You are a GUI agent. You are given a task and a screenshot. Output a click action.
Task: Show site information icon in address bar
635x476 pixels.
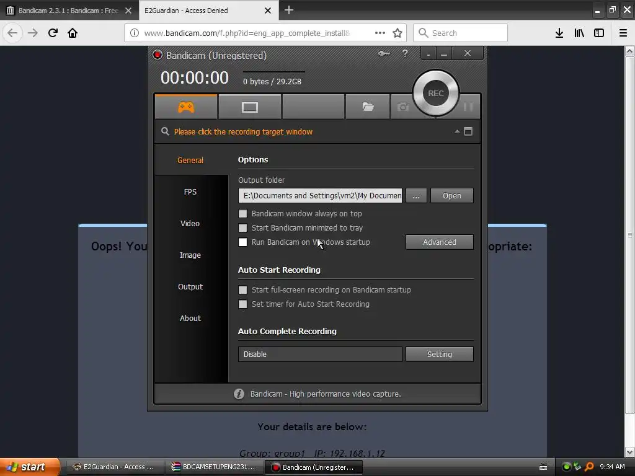pyautogui.click(x=135, y=33)
